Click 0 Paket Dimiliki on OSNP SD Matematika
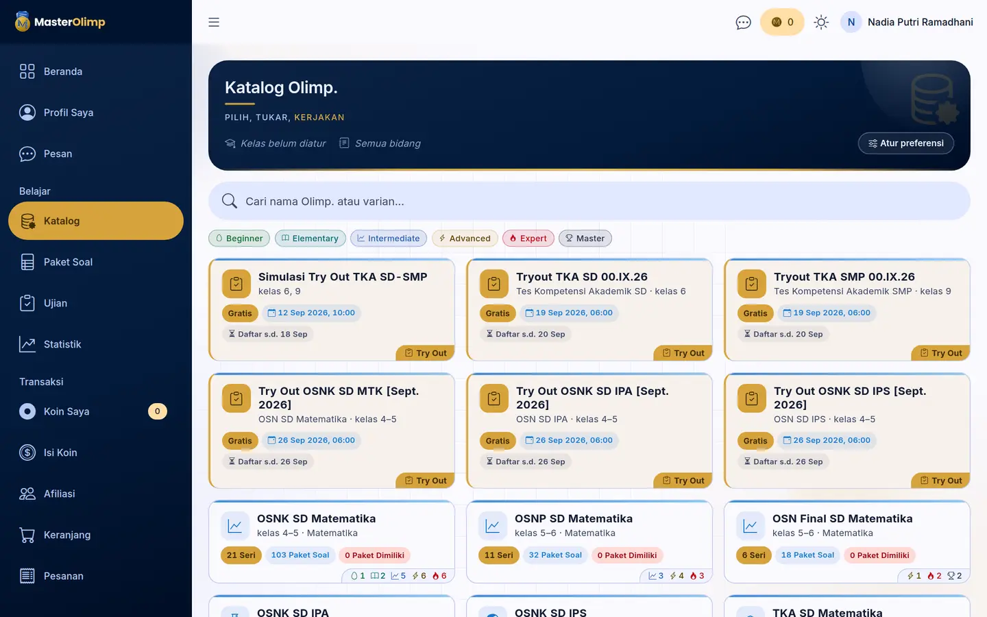Screen dimensions: 987x617 (627, 555)
